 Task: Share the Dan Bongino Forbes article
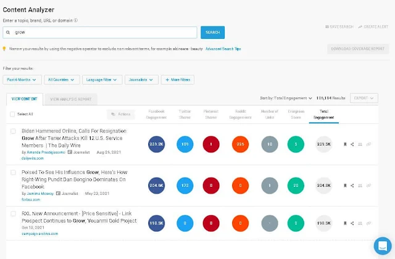click(x=352, y=186)
